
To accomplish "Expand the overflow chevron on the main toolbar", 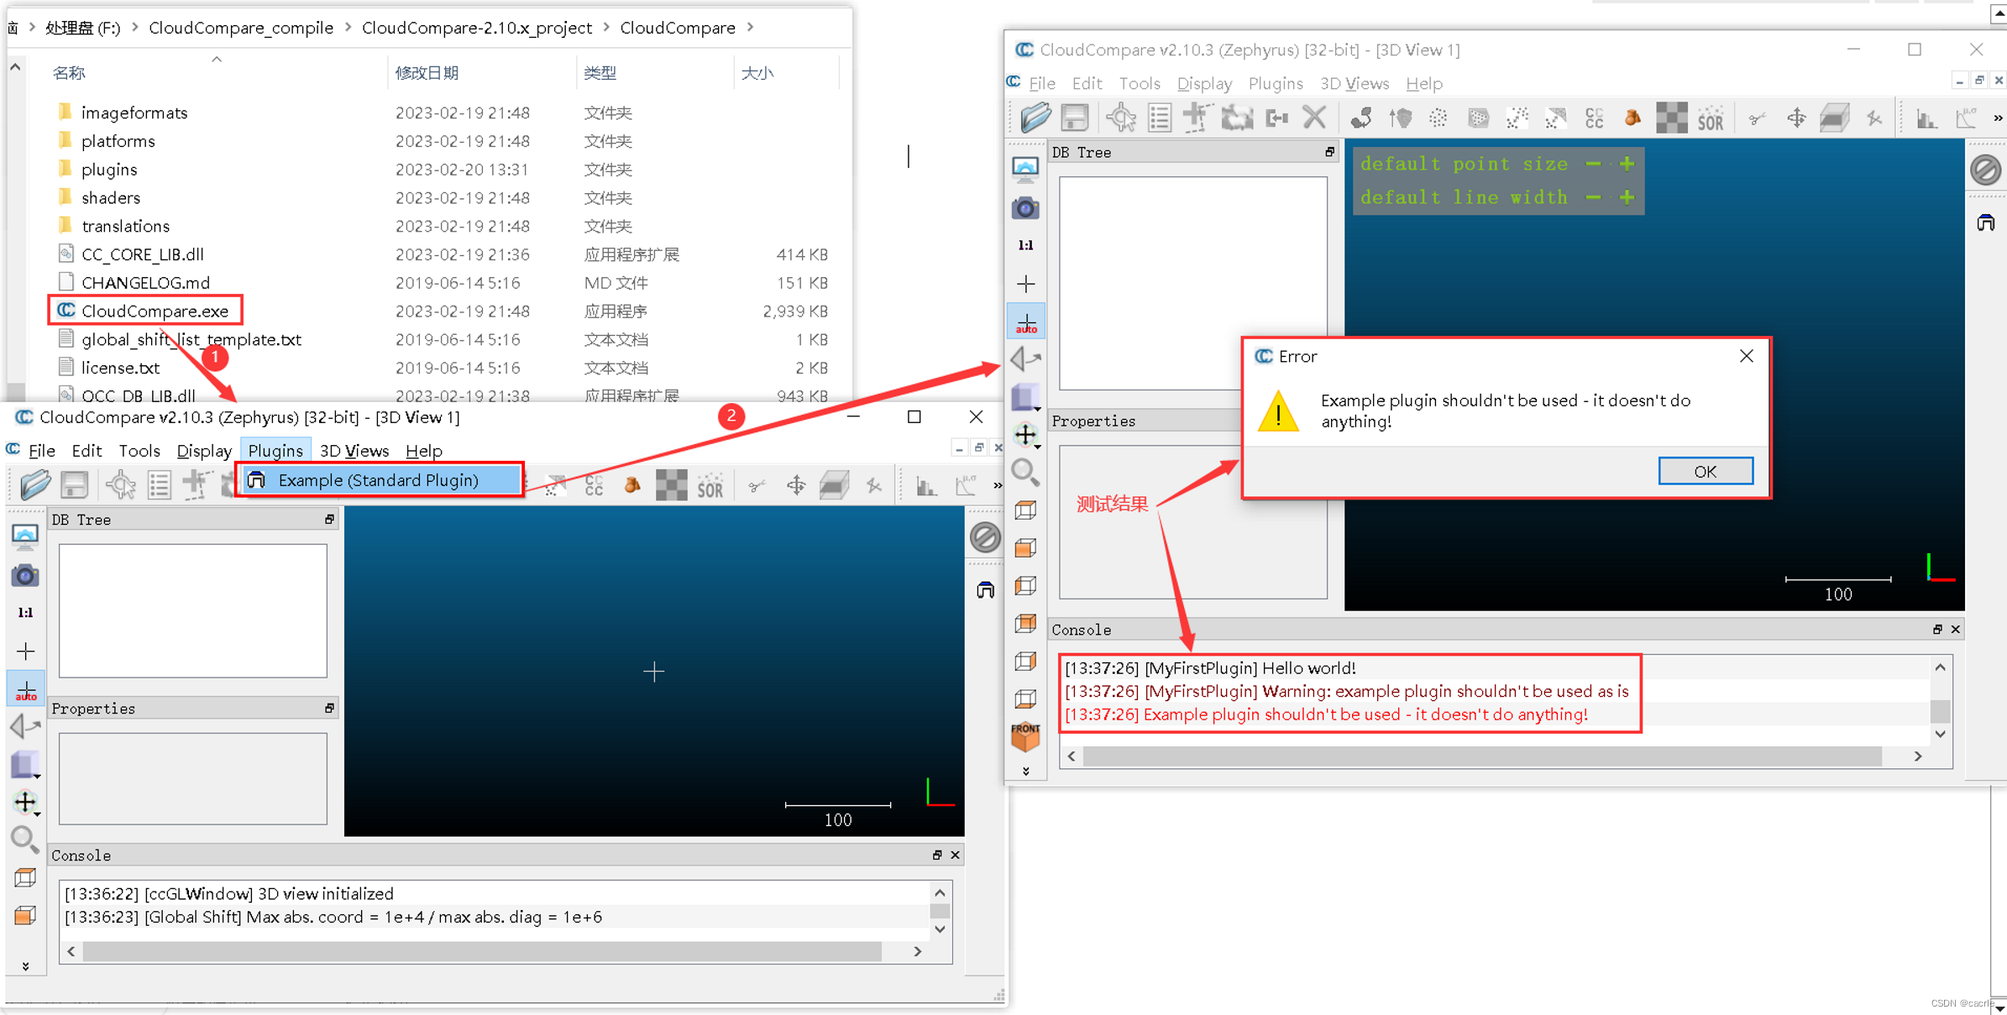I will click(x=1997, y=118).
